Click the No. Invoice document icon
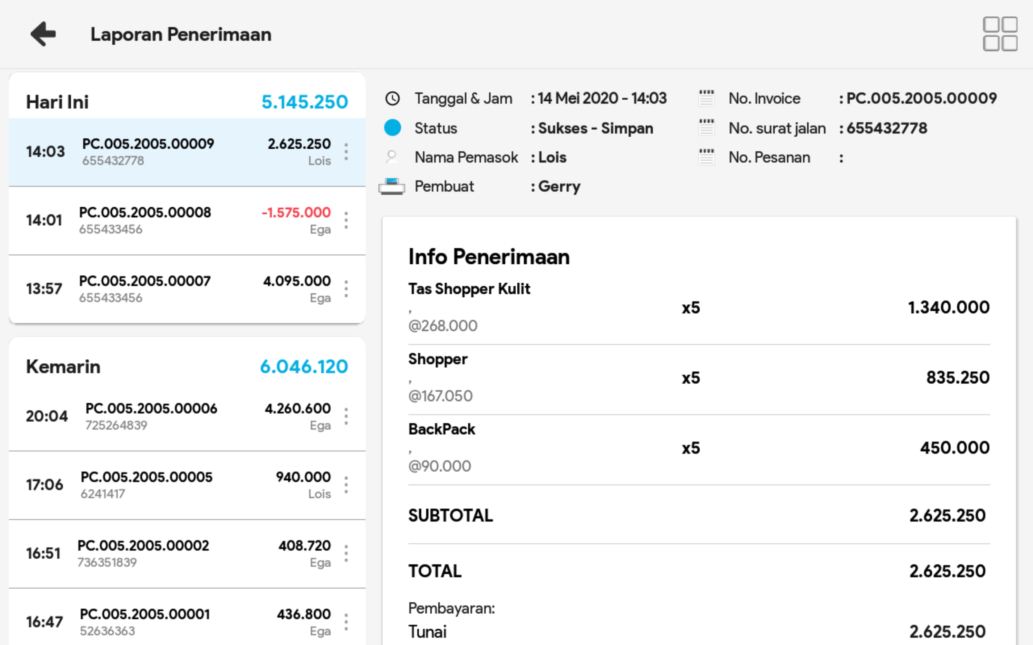 pyautogui.click(x=706, y=99)
